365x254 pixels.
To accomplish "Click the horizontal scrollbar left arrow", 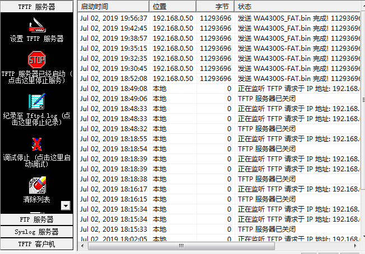I will 82,246.
